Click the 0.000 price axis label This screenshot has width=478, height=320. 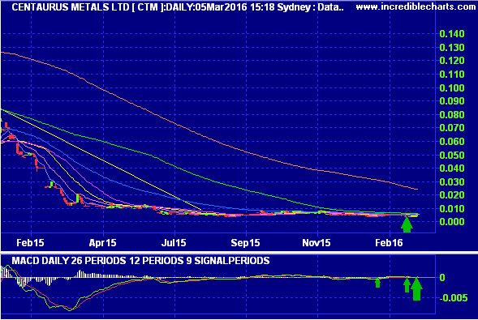[x=452, y=222]
